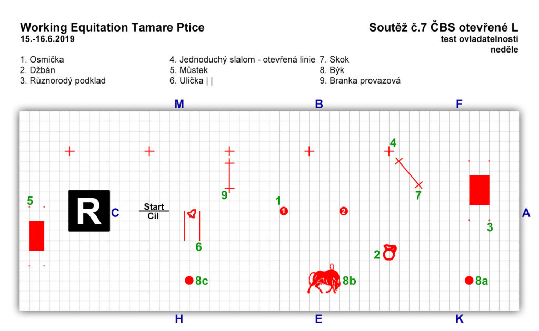Screen dimensions: 539x331
Task: Click legend item 4 Jednoduchý slalom
Action: coord(242,60)
